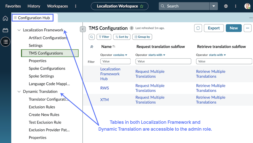Click the Retrieve translation subflow Value field
The width and height of the screenshot is (253, 143).
(224, 61)
